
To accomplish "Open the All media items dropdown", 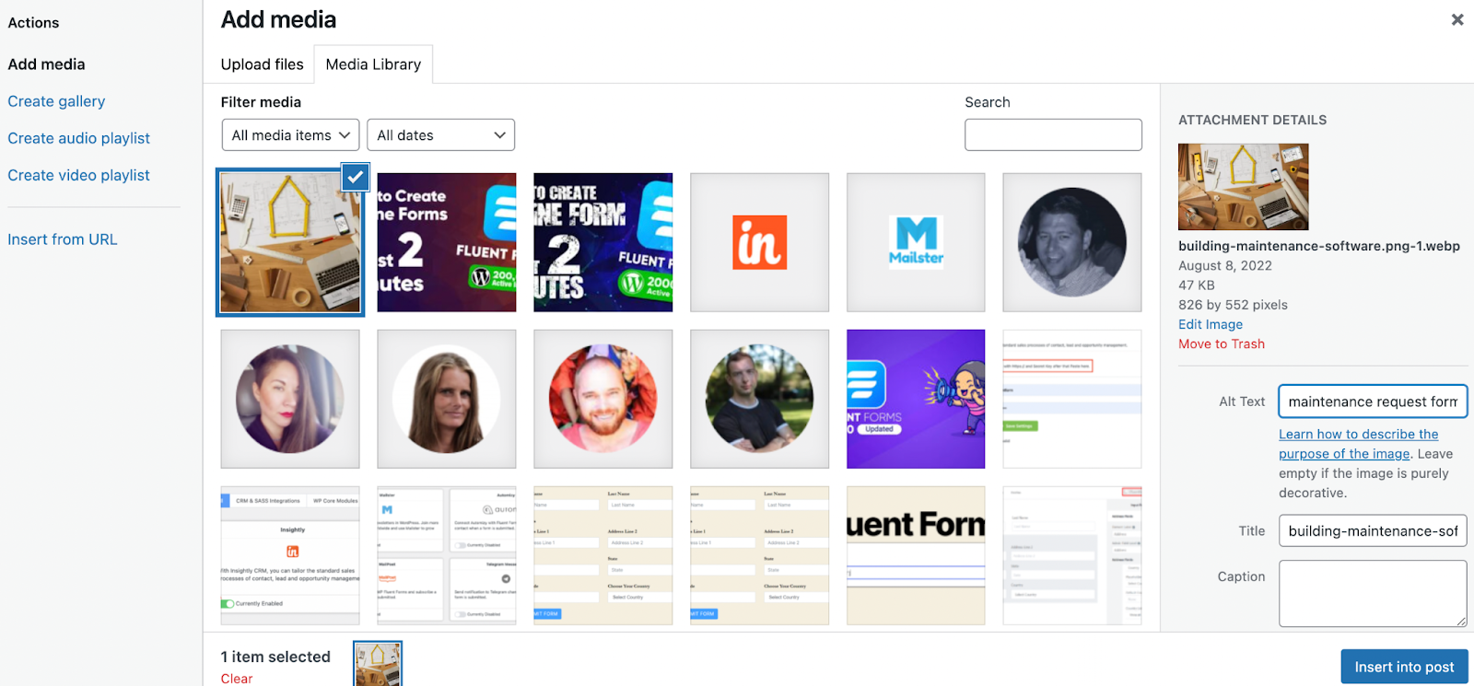I will coord(290,135).
